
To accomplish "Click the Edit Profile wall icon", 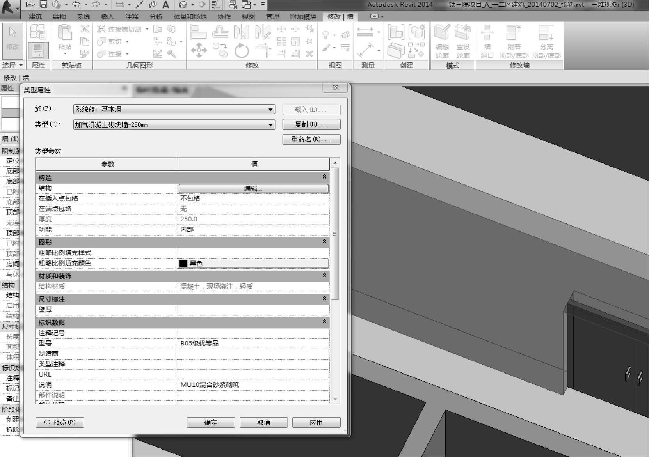I will tap(442, 42).
